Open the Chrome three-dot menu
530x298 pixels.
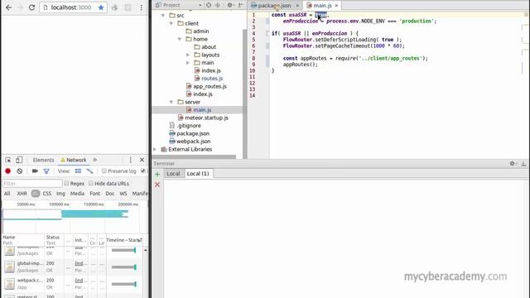(x=142, y=7)
